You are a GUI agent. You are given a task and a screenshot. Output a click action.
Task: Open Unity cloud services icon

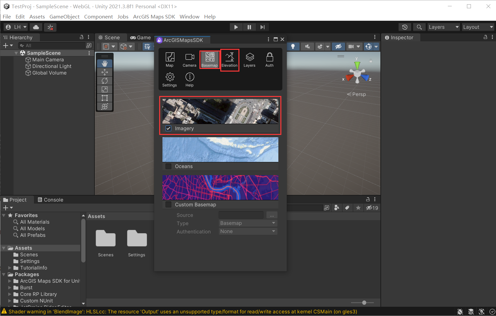pyautogui.click(x=36, y=27)
